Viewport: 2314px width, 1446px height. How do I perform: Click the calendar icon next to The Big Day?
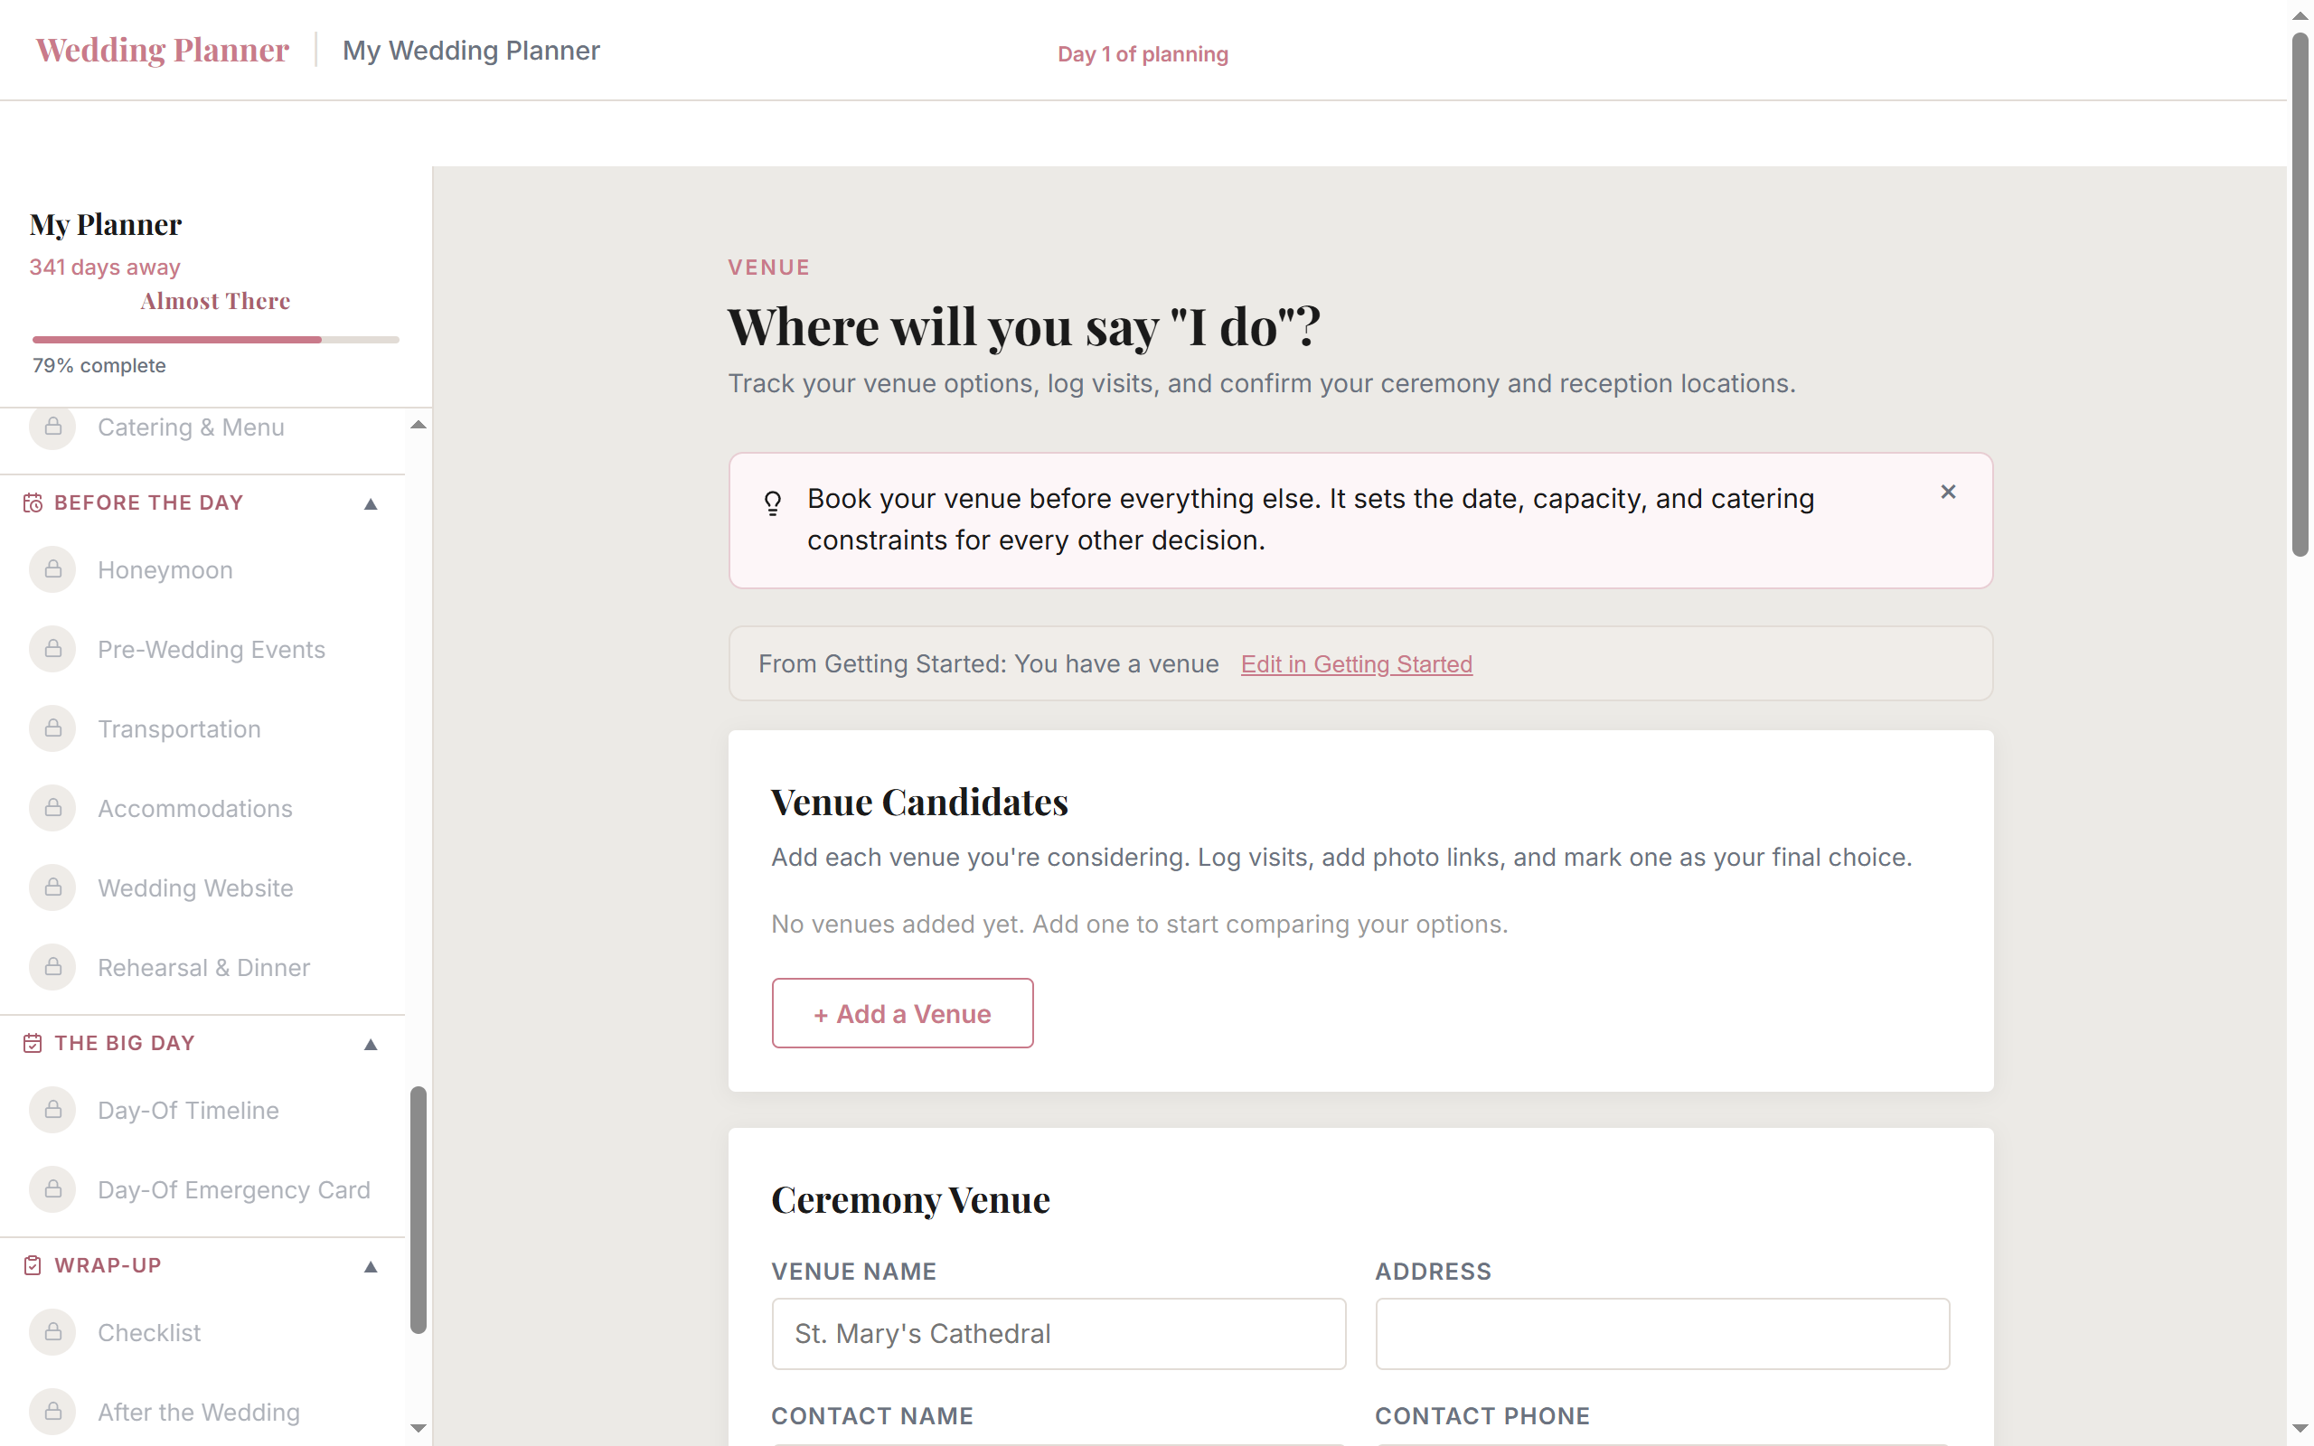(x=33, y=1043)
